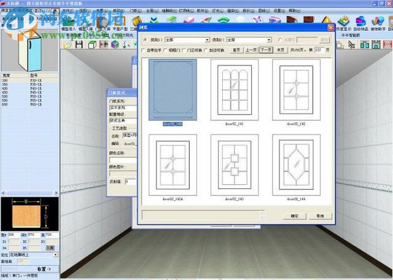Viewport: 393px width, 280px height.
Task: Click the green curved countertop icon
Action: click(224, 20)
